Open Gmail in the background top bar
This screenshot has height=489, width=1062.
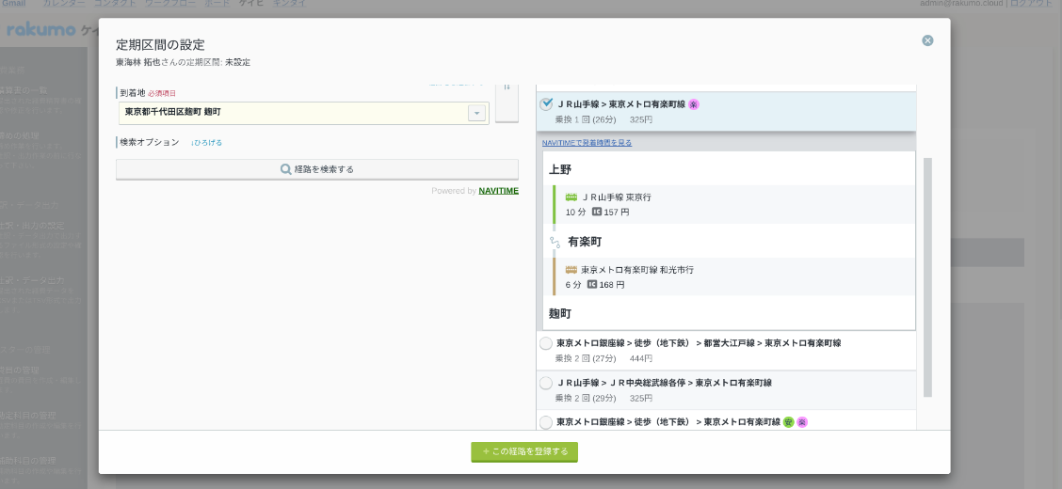pos(13,4)
